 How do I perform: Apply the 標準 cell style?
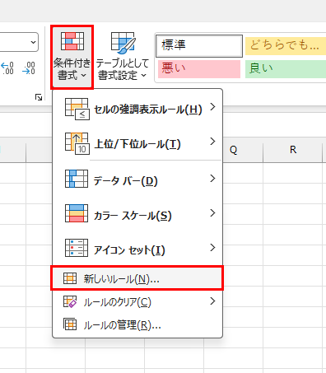point(199,45)
